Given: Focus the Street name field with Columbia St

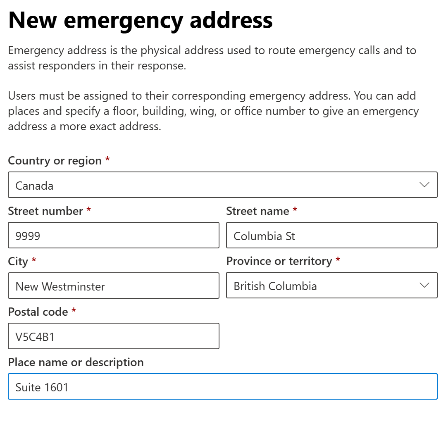Looking at the screenshot, I should click(x=331, y=236).
